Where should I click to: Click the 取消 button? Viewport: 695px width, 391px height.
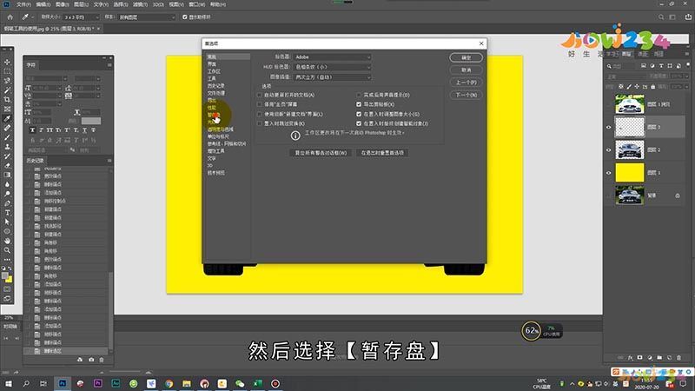pyautogui.click(x=466, y=70)
